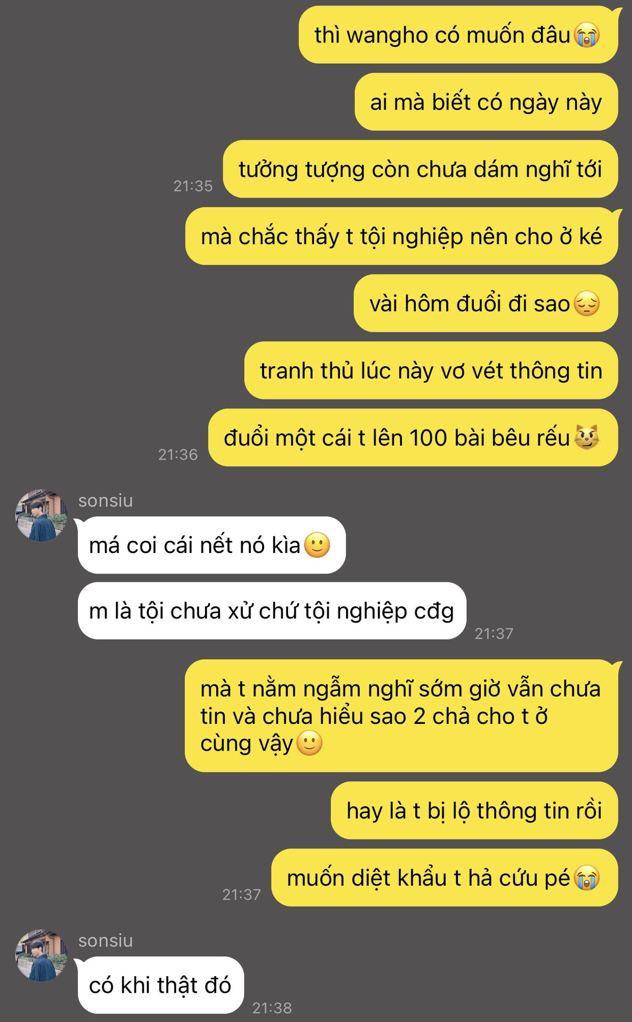This screenshot has width=632, height=1022.
Task: Tap the '100 bài bêu rếu' message
Action: (x=413, y=438)
